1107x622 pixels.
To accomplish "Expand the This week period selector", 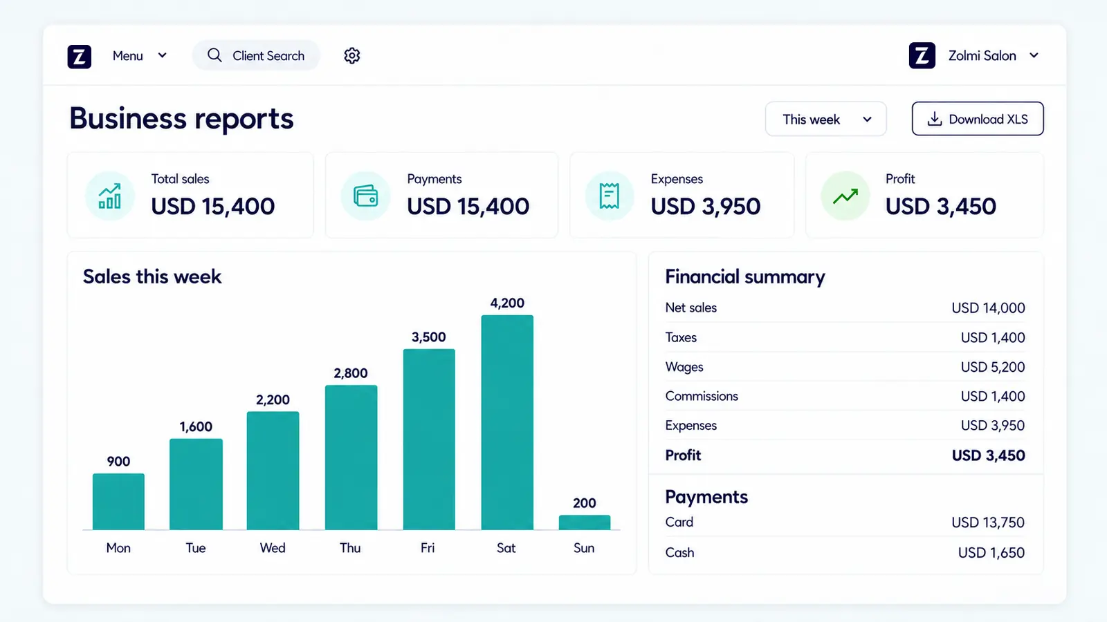I will 826,119.
